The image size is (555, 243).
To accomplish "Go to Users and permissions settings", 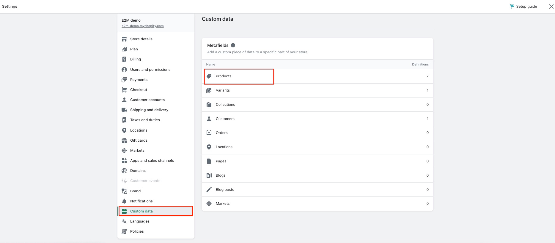I will (x=150, y=70).
